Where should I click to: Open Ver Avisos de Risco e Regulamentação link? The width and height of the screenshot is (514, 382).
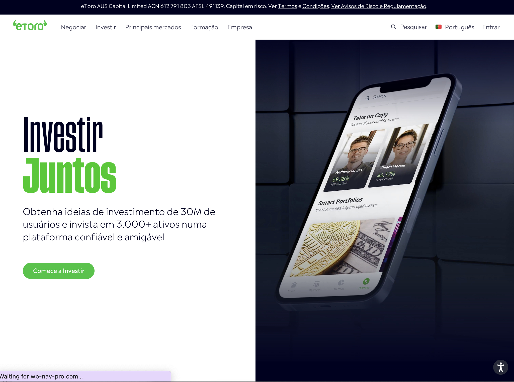tap(379, 6)
